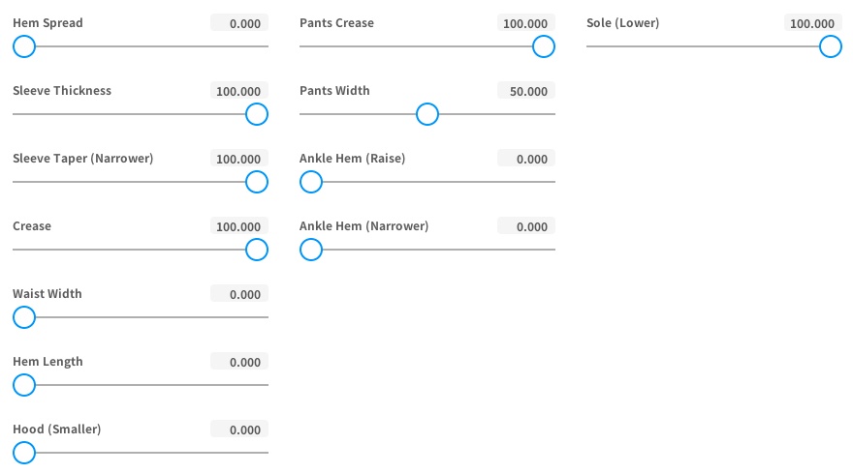The width and height of the screenshot is (853, 474).
Task: Click the Hood (Smaller) value field
Action: pyautogui.click(x=239, y=430)
